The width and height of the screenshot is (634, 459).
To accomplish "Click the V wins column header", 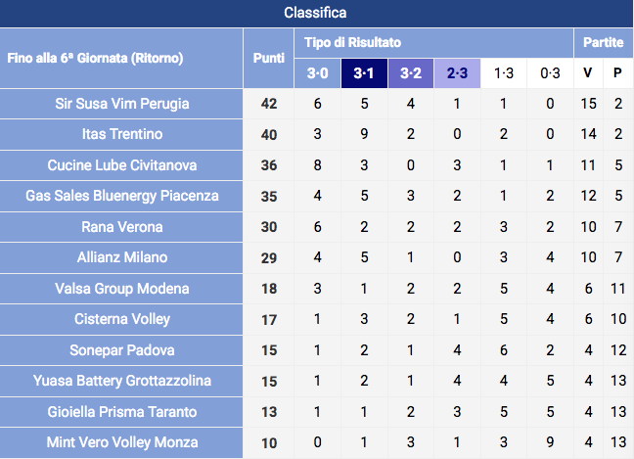I will coord(588,73).
